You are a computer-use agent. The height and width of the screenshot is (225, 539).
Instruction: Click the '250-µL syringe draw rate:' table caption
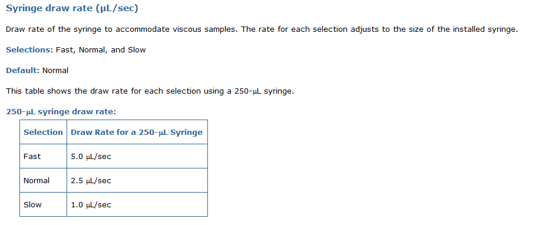point(61,112)
